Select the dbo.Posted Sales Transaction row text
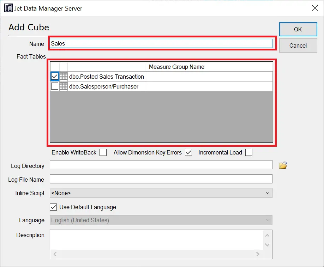The image size is (324, 267). (x=107, y=77)
